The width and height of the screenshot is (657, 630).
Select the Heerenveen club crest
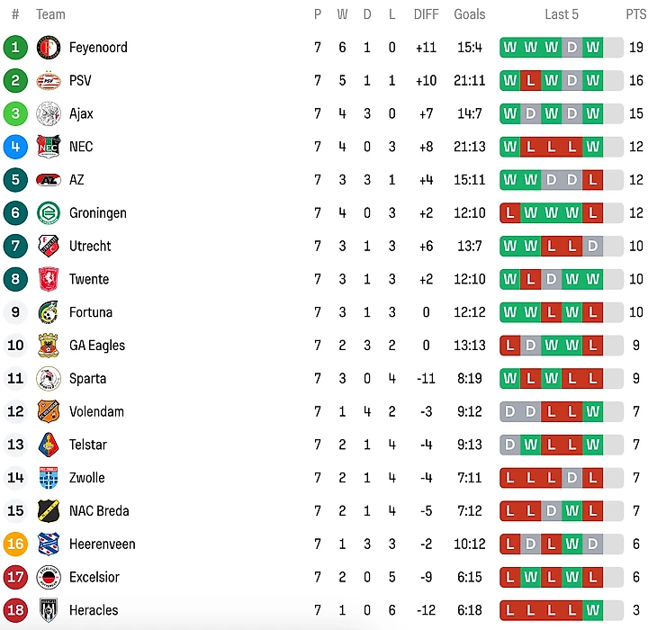point(49,544)
